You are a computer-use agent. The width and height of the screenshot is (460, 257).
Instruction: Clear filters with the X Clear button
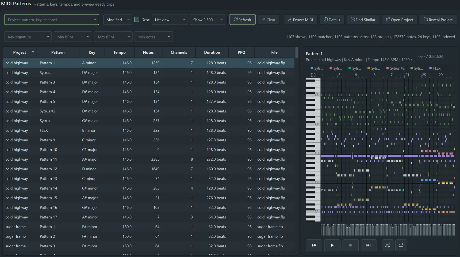(269, 20)
